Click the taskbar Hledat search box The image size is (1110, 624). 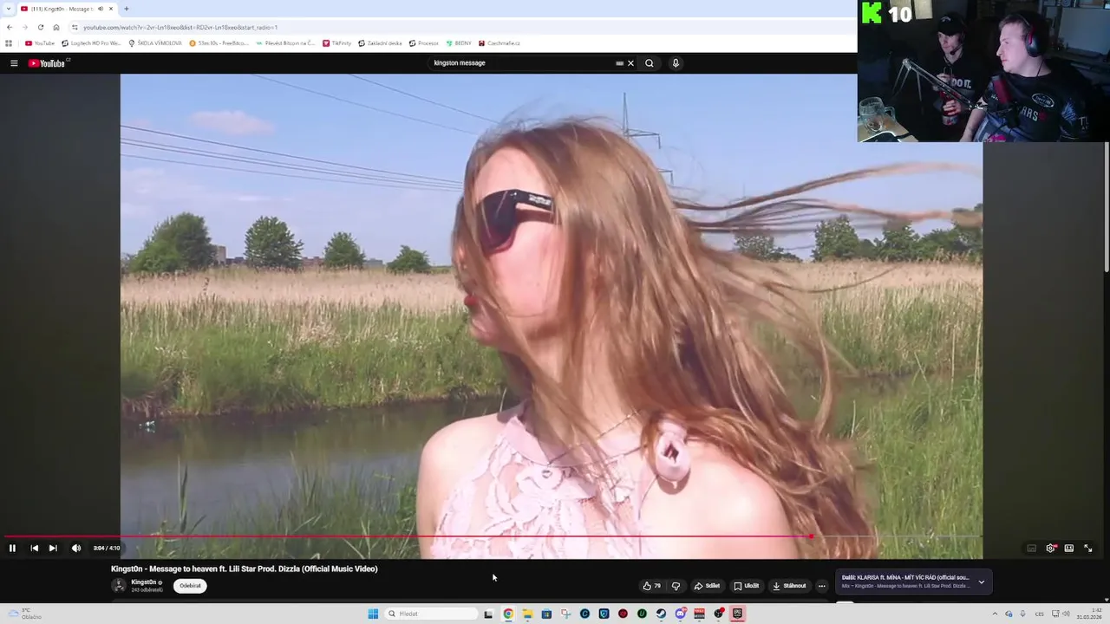tap(431, 614)
